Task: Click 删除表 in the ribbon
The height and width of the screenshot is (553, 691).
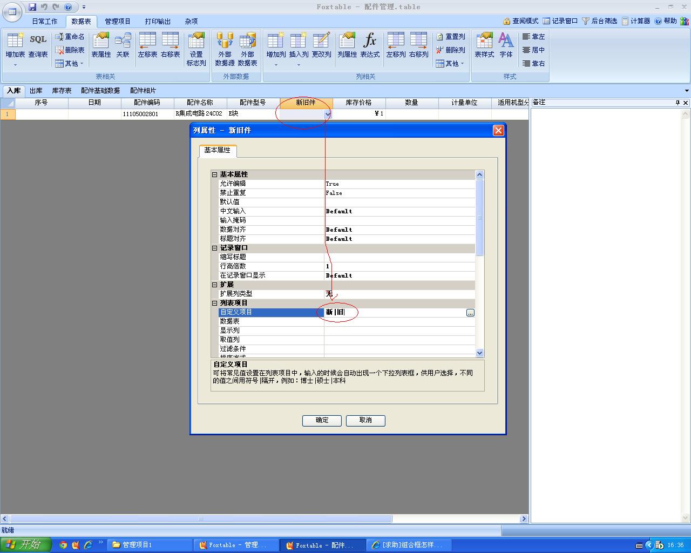Action: coord(70,50)
